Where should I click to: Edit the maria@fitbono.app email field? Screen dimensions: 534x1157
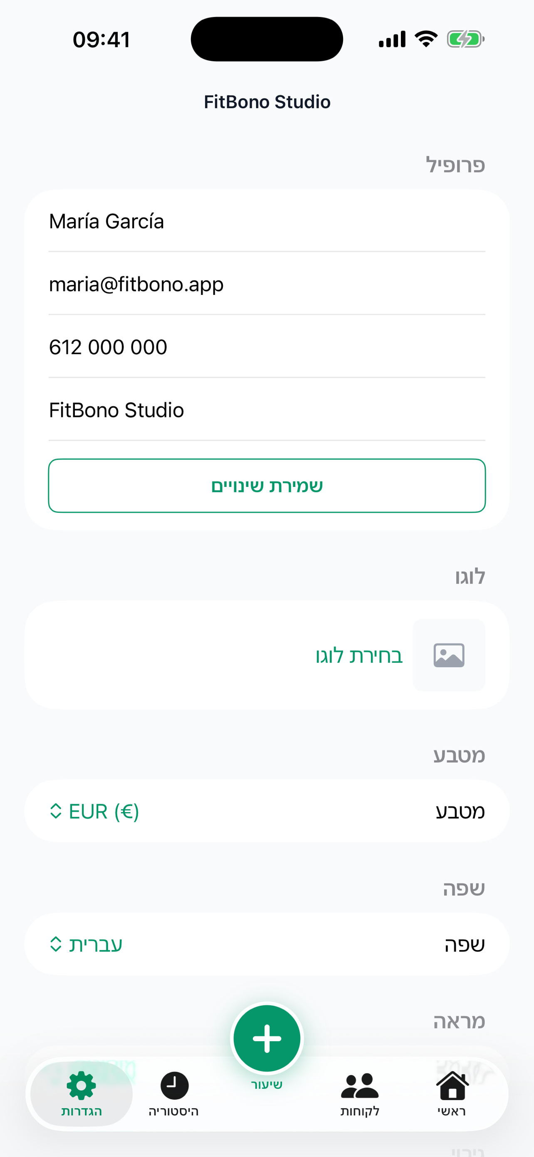tap(267, 284)
